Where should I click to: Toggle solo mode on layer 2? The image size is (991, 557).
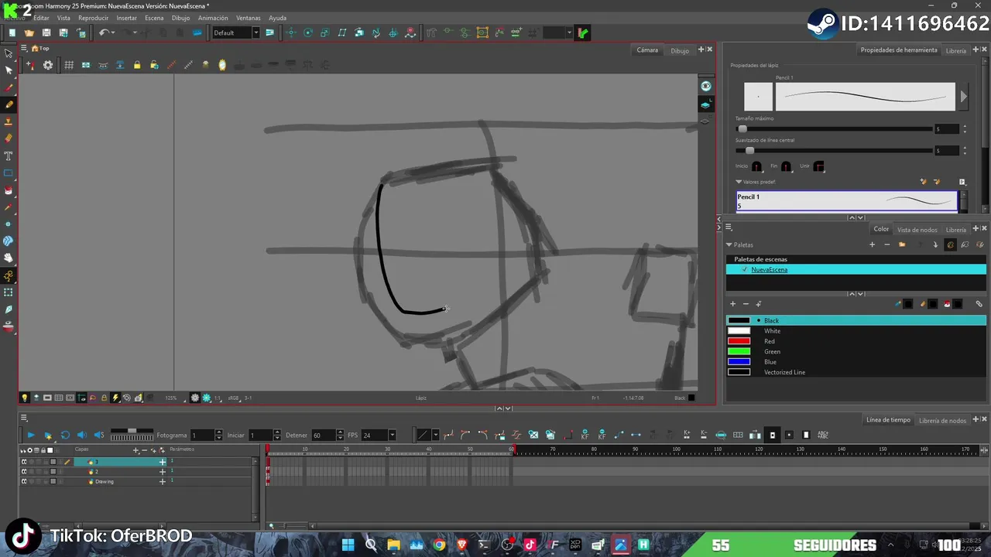[32, 472]
